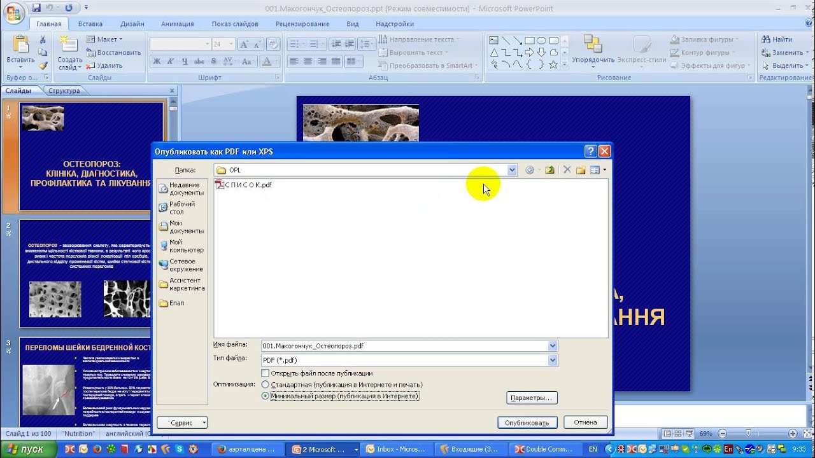Screen dimensions: 815x458
Task: Click the Format Painter brush icon
Action: click(43, 66)
